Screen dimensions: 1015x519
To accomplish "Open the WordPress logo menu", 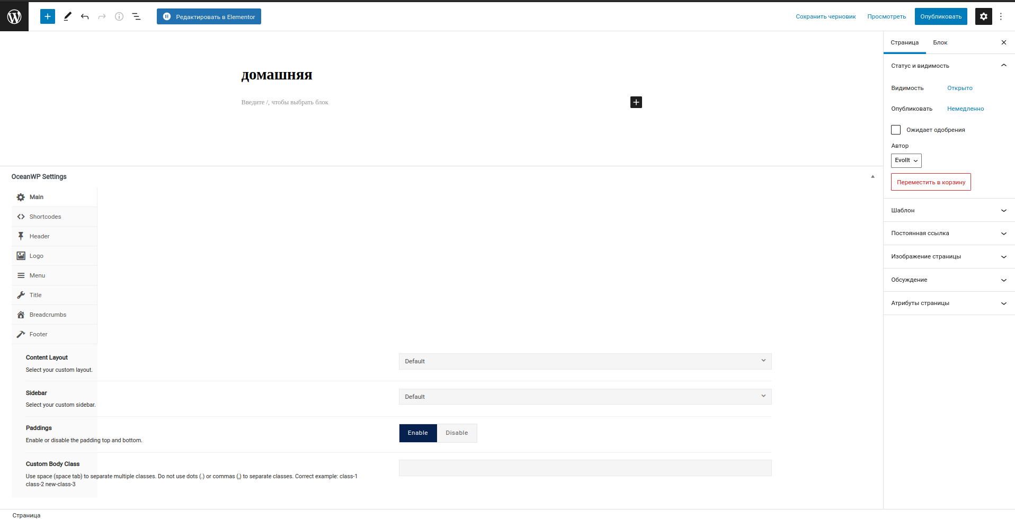I will pyautogui.click(x=14, y=16).
